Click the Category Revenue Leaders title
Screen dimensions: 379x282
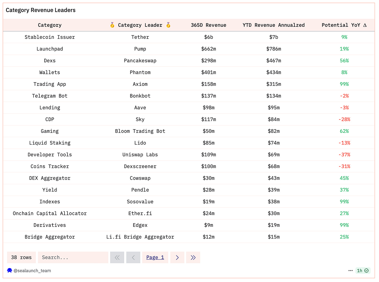tap(41, 10)
